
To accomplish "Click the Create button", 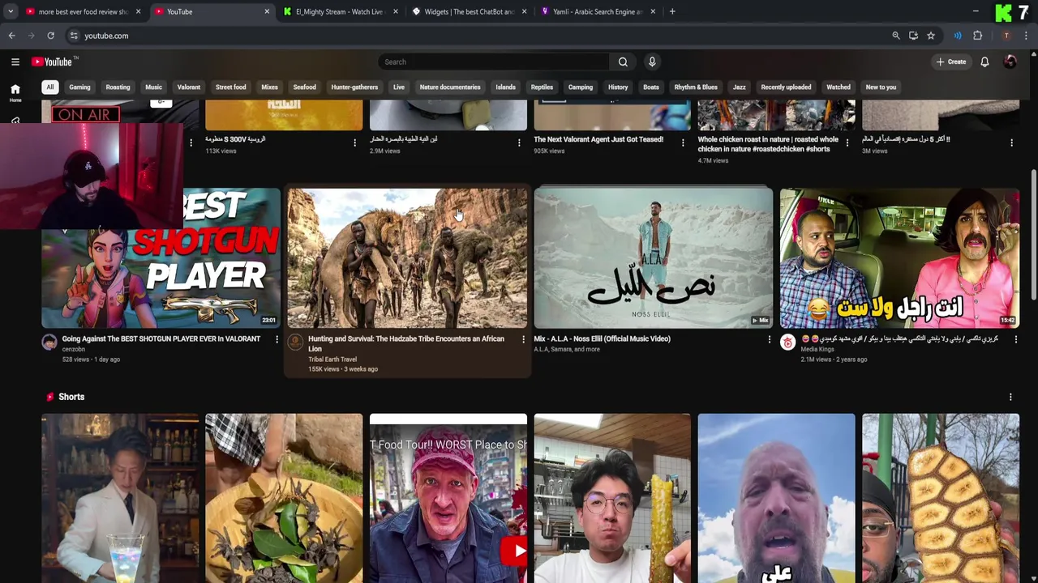I will [x=951, y=62].
